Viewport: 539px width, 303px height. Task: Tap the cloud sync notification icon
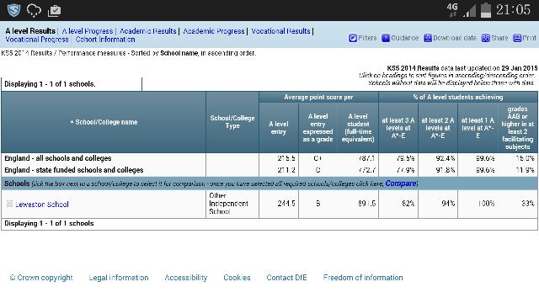pos(34,10)
